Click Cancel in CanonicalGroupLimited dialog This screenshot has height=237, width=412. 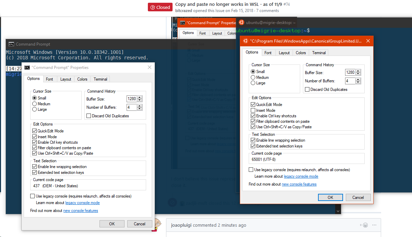point(358,197)
